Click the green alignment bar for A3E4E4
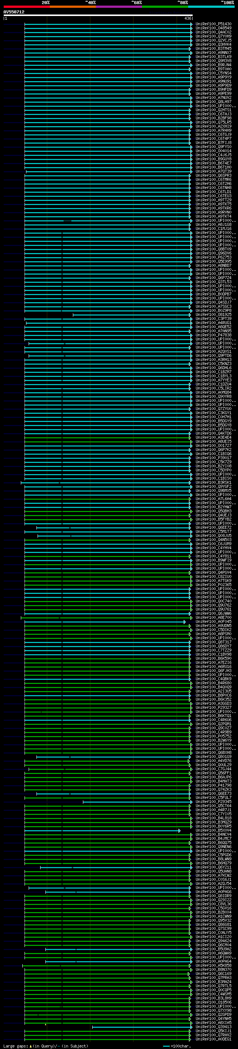238x1049 pixels. [x=108, y=438]
